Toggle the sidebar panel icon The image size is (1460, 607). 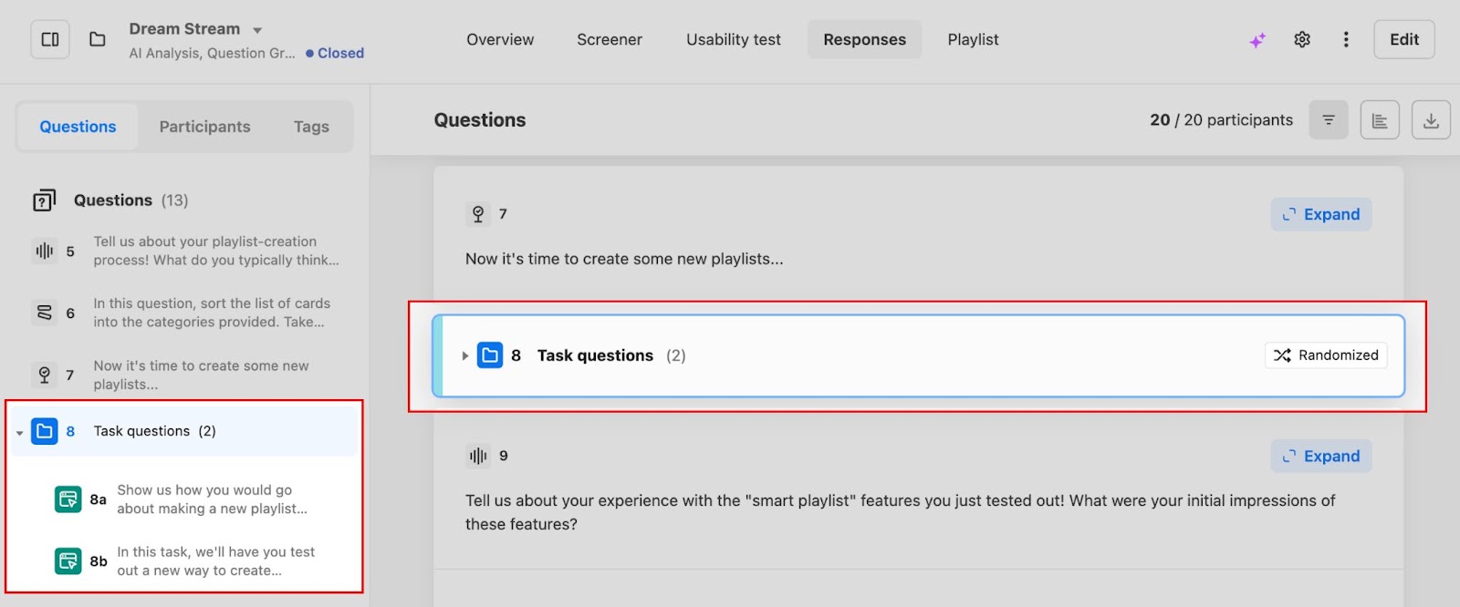(x=50, y=40)
